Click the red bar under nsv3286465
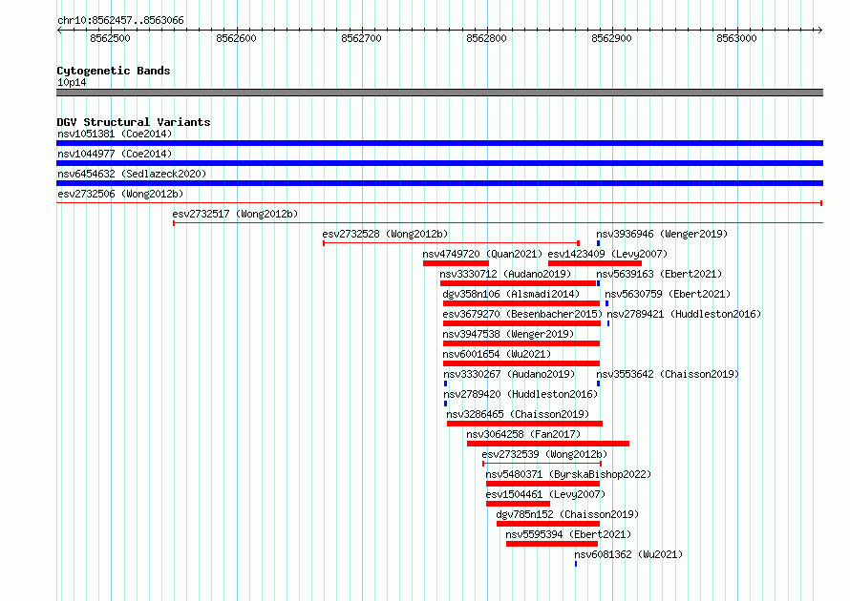This screenshot has width=850, height=601. pos(524,424)
